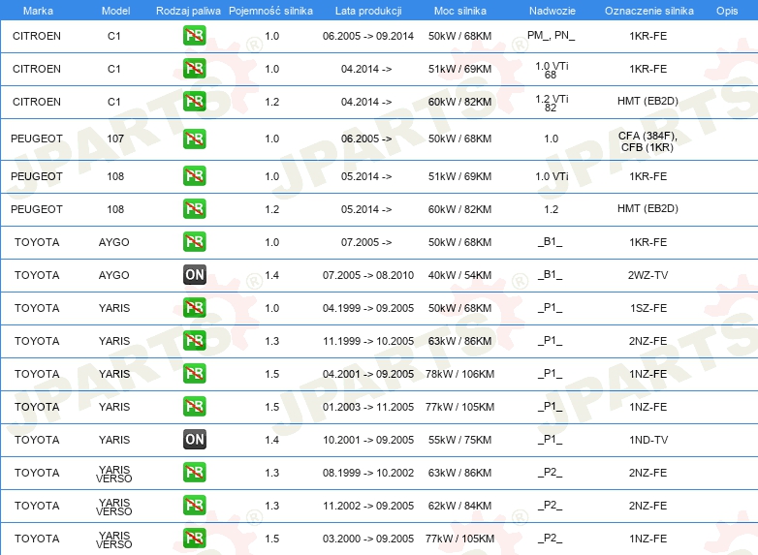Select the petrol fuel icon for Peugeot 107
758x555 pixels.
point(194,139)
